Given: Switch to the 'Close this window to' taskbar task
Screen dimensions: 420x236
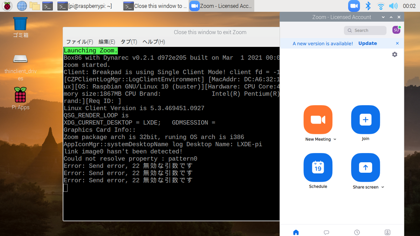Looking at the screenshot, I should 155,6.
